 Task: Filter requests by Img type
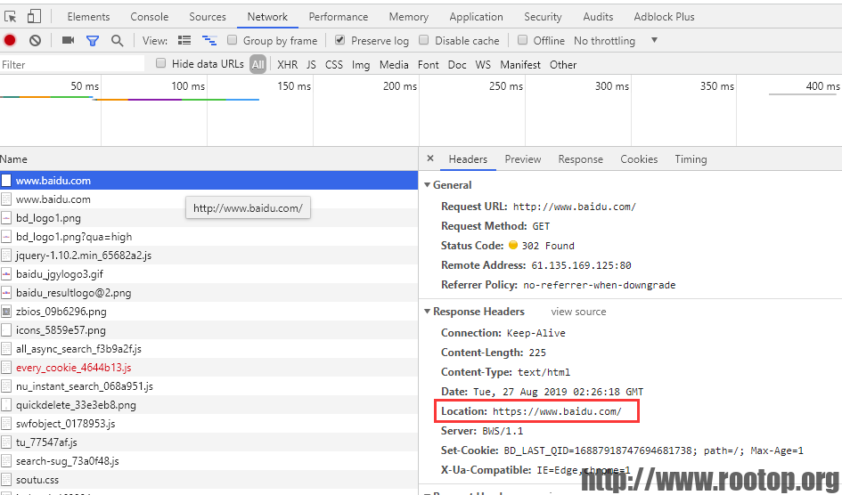click(x=361, y=64)
